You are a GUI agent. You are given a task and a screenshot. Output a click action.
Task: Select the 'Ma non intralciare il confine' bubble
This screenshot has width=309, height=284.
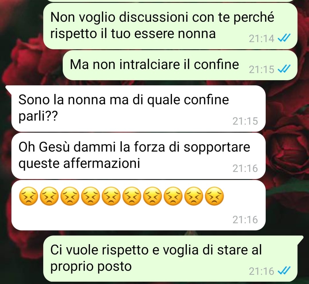click(x=180, y=65)
